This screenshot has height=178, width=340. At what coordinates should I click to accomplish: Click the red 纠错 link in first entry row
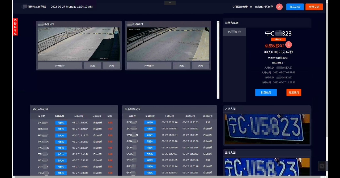(110, 123)
